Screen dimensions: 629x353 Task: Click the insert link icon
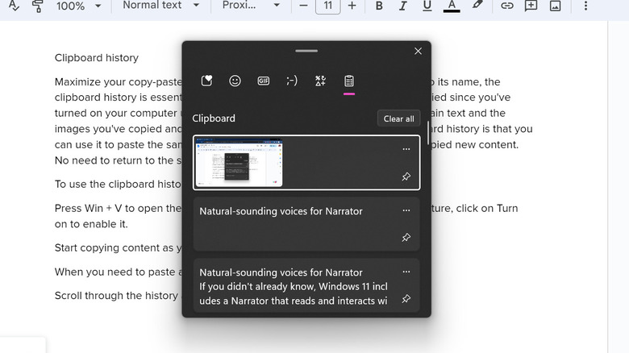506,6
